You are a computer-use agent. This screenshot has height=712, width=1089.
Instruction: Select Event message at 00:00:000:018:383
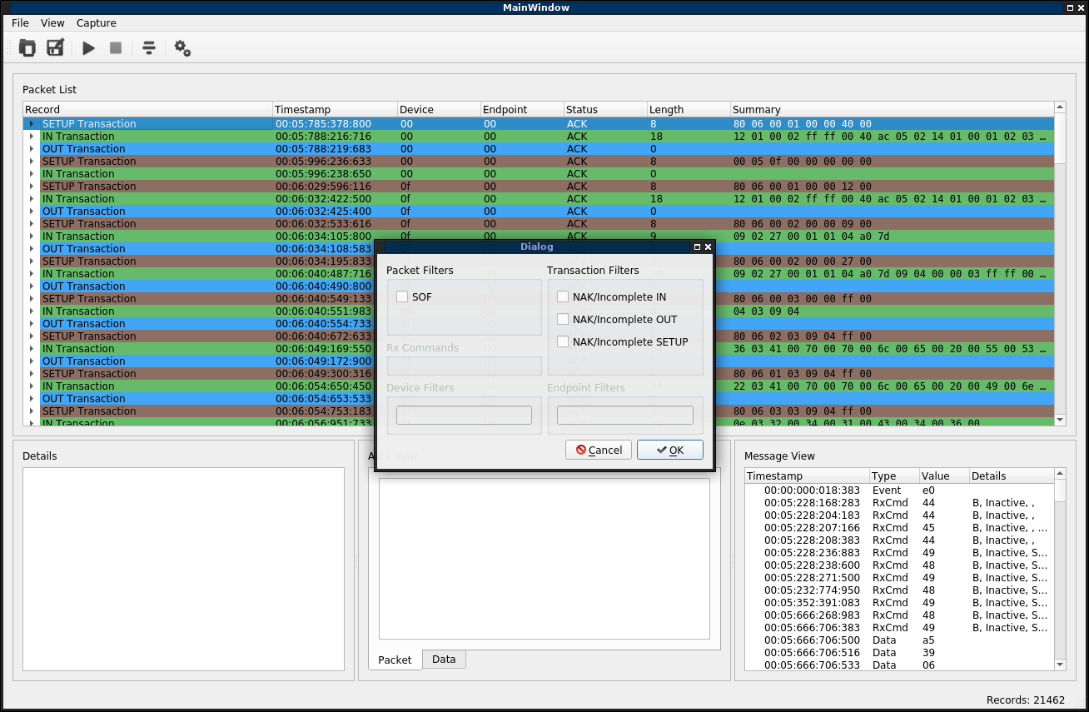pos(899,490)
